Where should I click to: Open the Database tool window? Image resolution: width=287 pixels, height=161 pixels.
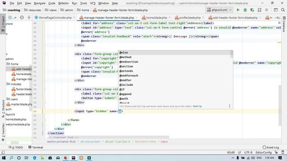284,25
